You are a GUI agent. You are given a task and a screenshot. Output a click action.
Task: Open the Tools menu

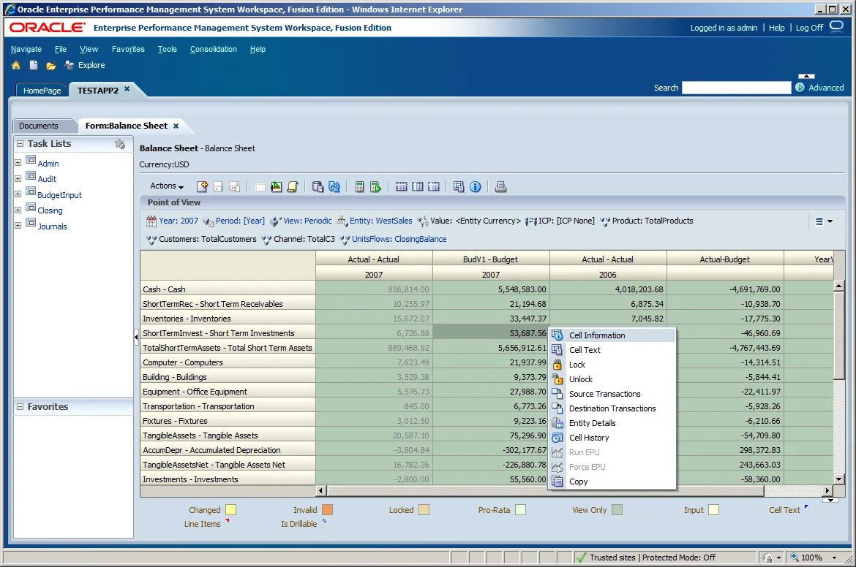tap(167, 49)
